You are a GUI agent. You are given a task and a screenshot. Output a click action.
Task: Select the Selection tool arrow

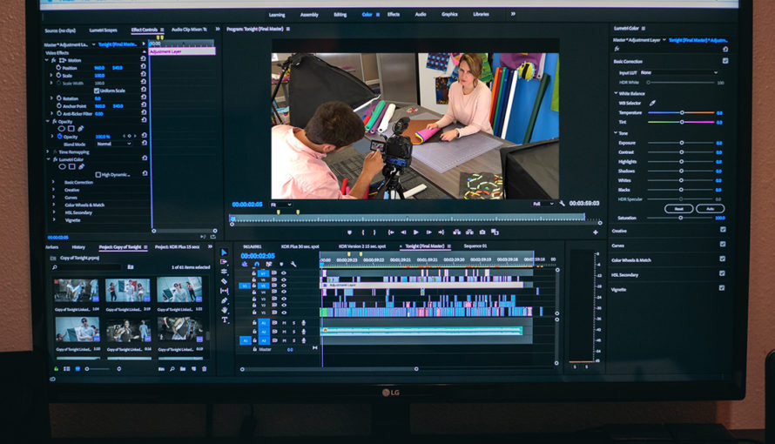pyautogui.click(x=224, y=252)
